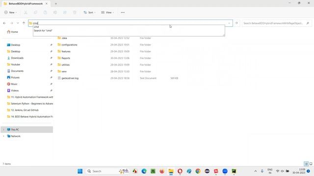This screenshot has height=176, width=314.
Task: Open first Desktop quick-access item
Action: (14, 45)
